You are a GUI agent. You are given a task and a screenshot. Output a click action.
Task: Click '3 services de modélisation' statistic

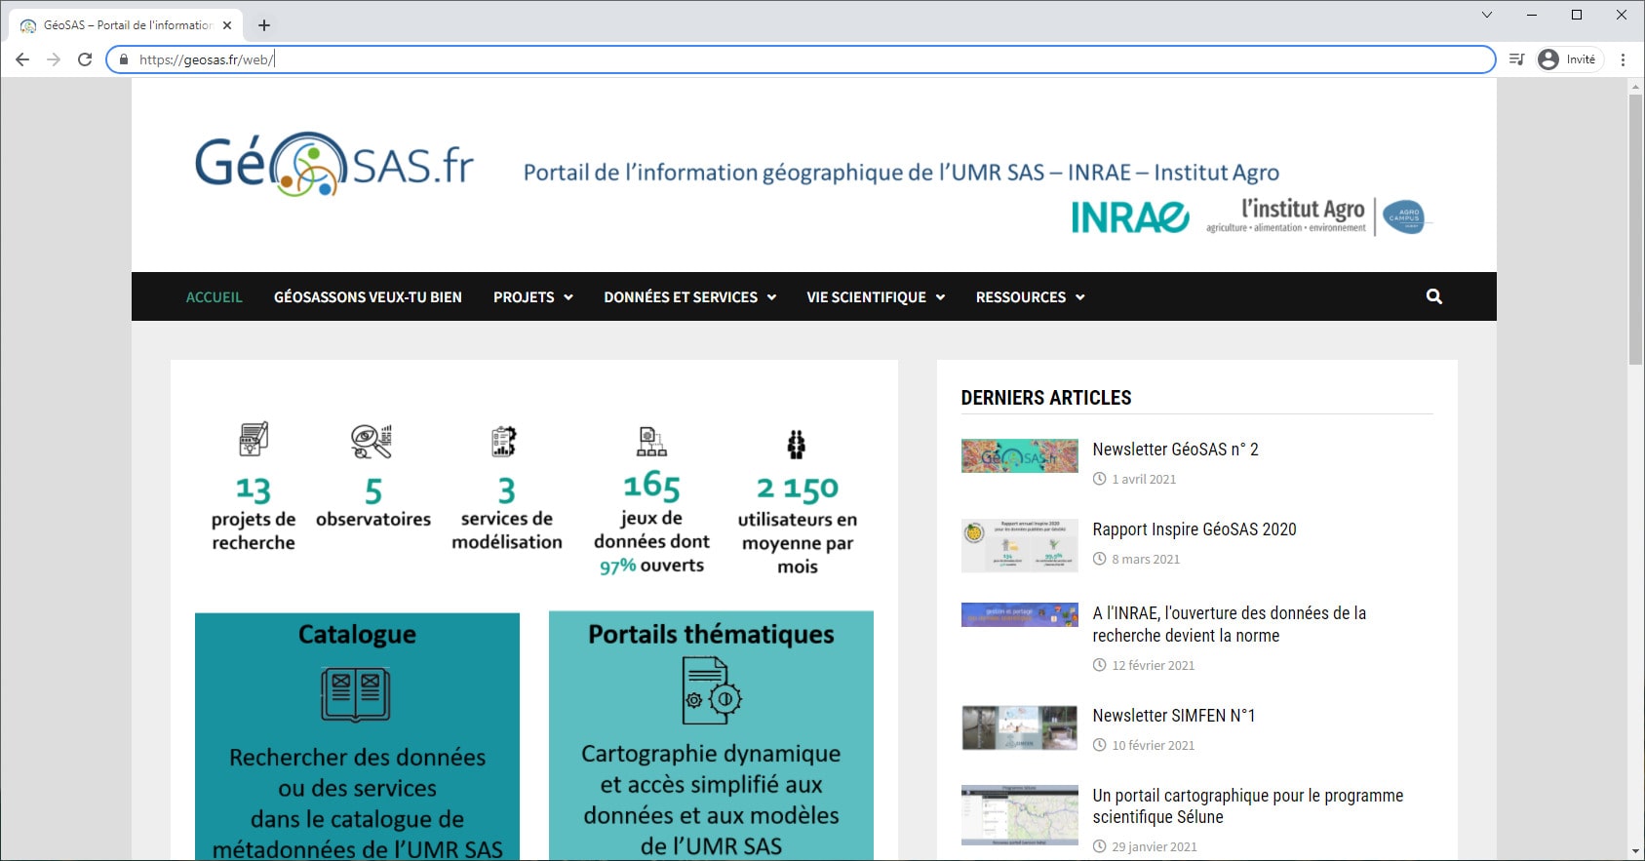507,514
